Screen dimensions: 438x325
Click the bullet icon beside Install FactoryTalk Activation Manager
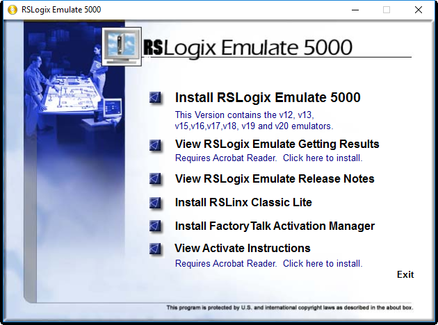click(155, 226)
